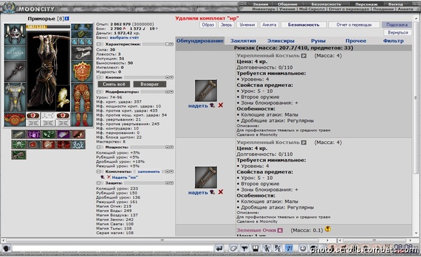Click the выбрать счёт bank link
This screenshot has height=257, width=421.
[x=124, y=38]
